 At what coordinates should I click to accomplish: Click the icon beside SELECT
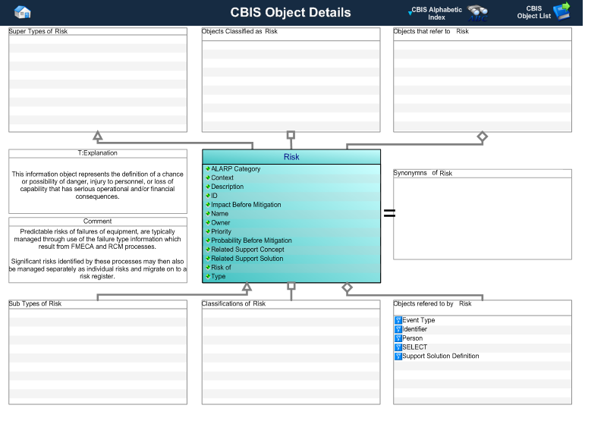coord(398,347)
